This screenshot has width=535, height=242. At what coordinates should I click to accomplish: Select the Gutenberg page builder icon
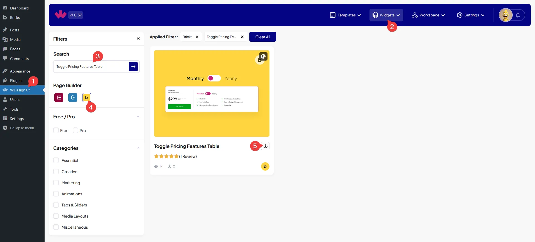click(x=73, y=98)
